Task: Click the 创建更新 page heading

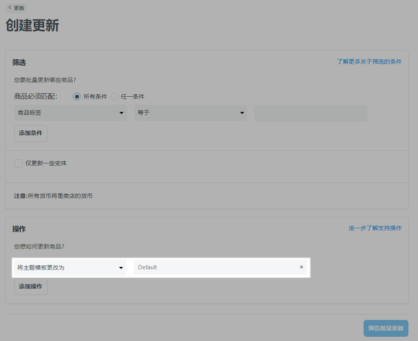Action: [x=33, y=26]
